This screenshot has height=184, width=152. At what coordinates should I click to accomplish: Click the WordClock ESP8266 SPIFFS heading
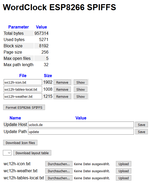click(59, 7)
